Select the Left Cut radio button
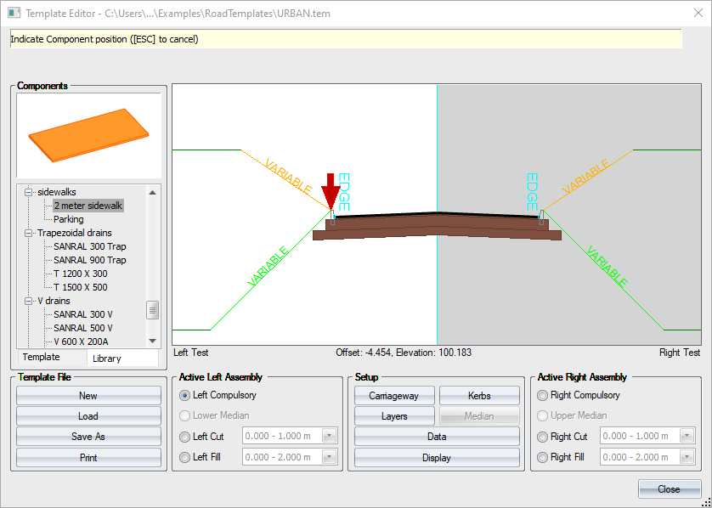712x508 pixels. pyautogui.click(x=184, y=437)
